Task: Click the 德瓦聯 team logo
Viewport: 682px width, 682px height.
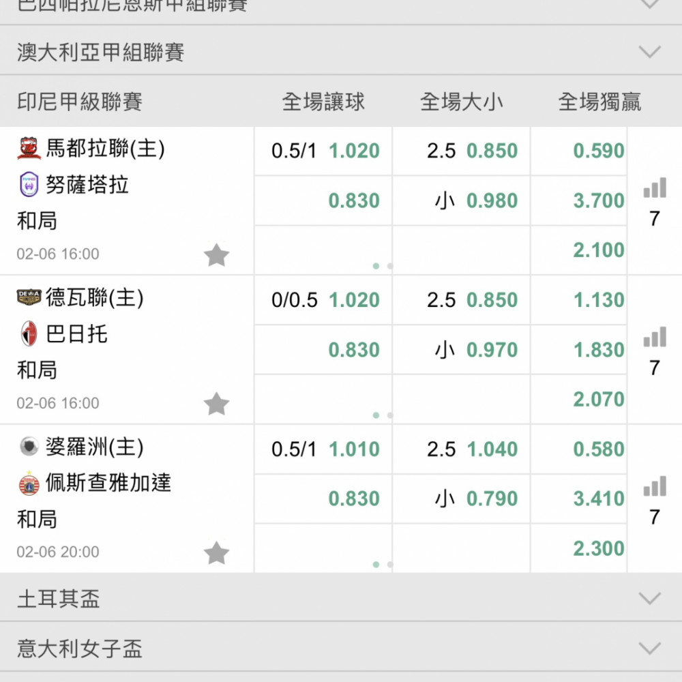Action: 29,297
